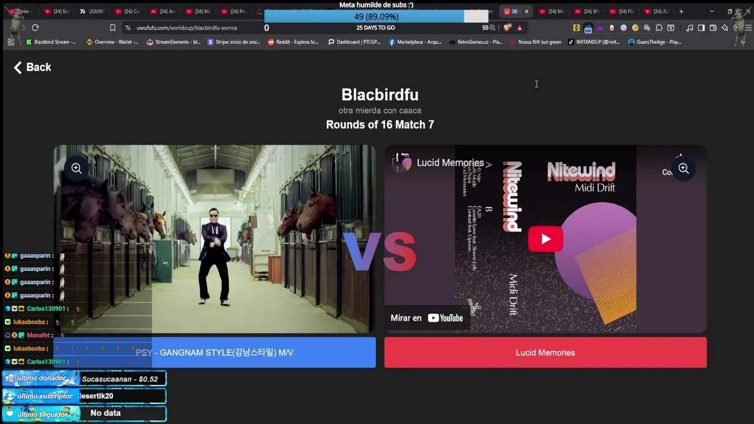Open Facebook Marketplace bookmark
The image size is (754, 424).
[x=415, y=42]
